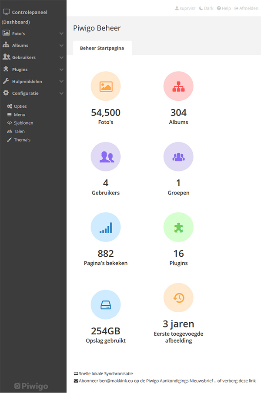Click the 882 Pagina's bekeken value
261x393 pixels.
pyautogui.click(x=106, y=254)
